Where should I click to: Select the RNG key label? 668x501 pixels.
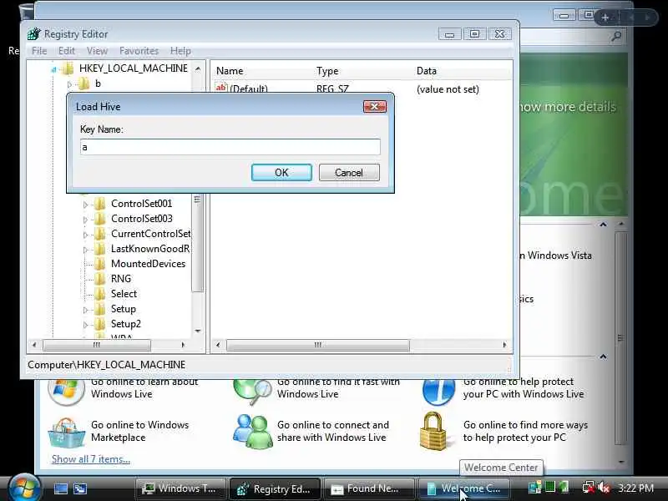(x=121, y=279)
